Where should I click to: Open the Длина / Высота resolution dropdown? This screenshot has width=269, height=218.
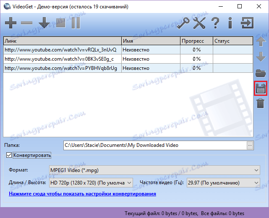coord(91,183)
